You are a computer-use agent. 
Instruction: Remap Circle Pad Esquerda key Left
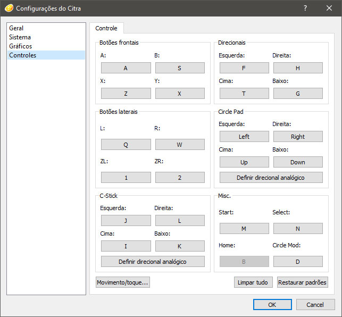tap(244, 136)
